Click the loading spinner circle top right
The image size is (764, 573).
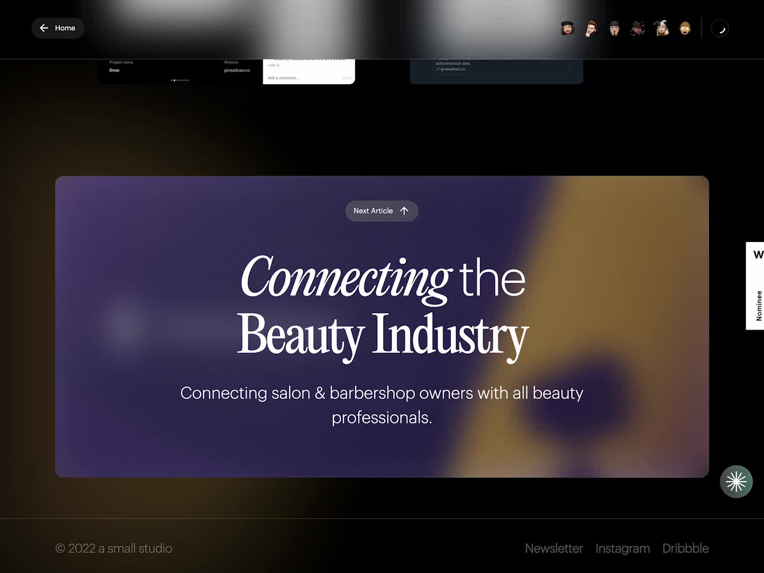(x=720, y=28)
